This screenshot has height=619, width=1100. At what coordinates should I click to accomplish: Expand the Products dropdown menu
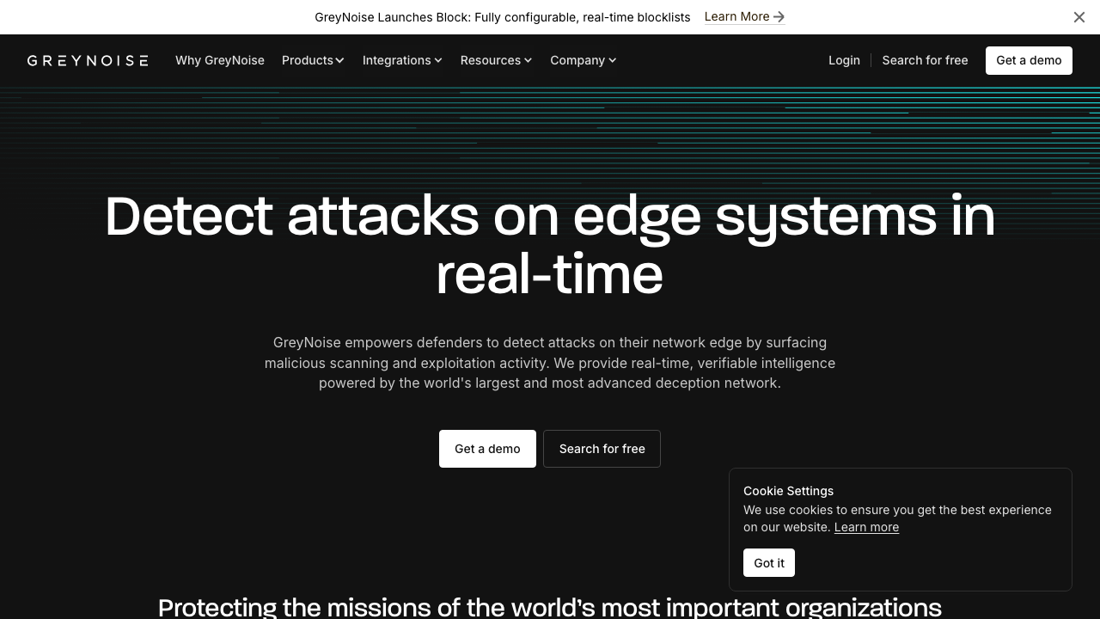(x=313, y=60)
